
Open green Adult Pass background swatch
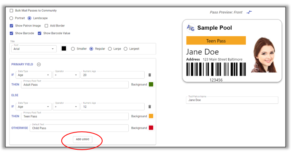pyautogui.click(x=151, y=85)
